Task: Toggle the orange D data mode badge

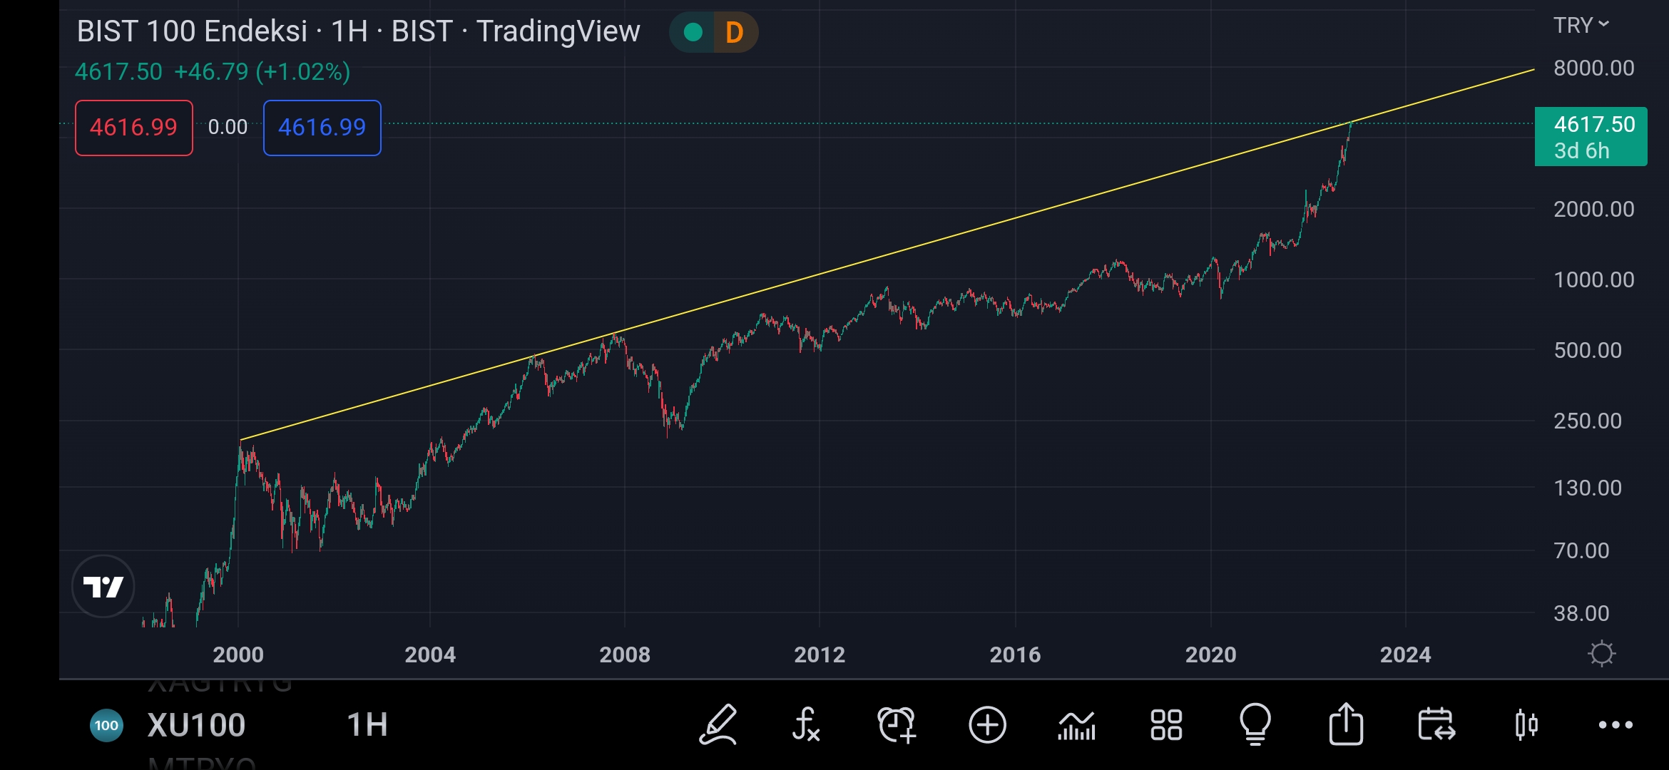Action: pyautogui.click(x=735, y=32)
